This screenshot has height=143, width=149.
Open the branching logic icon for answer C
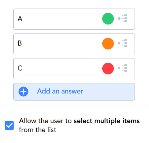[122, 68]
